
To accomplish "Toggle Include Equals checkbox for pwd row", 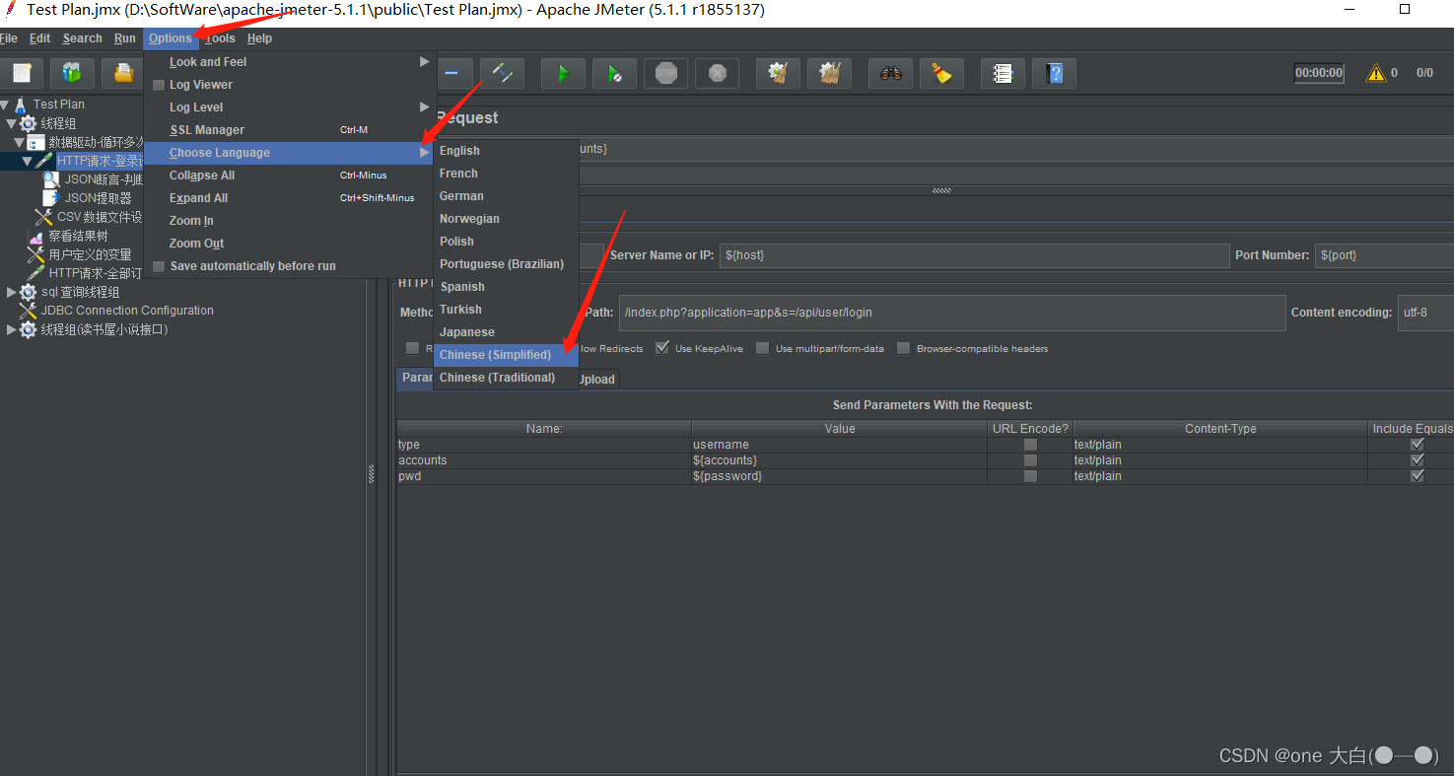I will [1418, 476].
